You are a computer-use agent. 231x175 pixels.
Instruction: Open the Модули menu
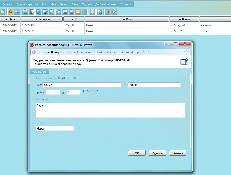pos(87,4)
